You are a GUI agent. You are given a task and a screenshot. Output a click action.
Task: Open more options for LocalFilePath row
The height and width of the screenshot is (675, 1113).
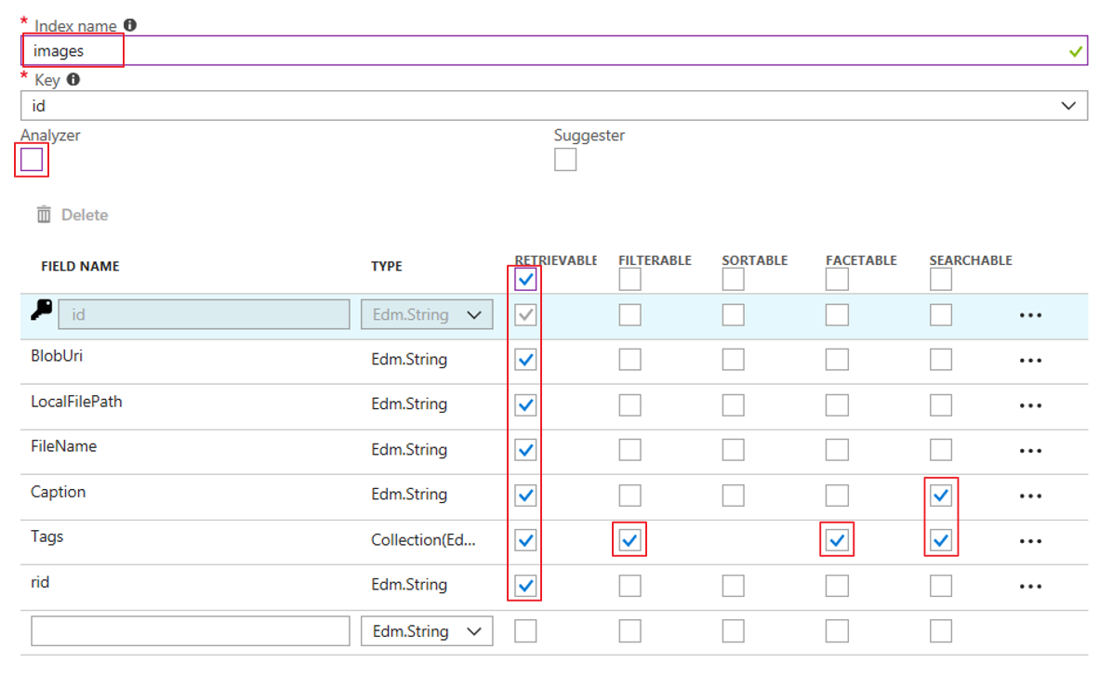tap(1030, 406)
